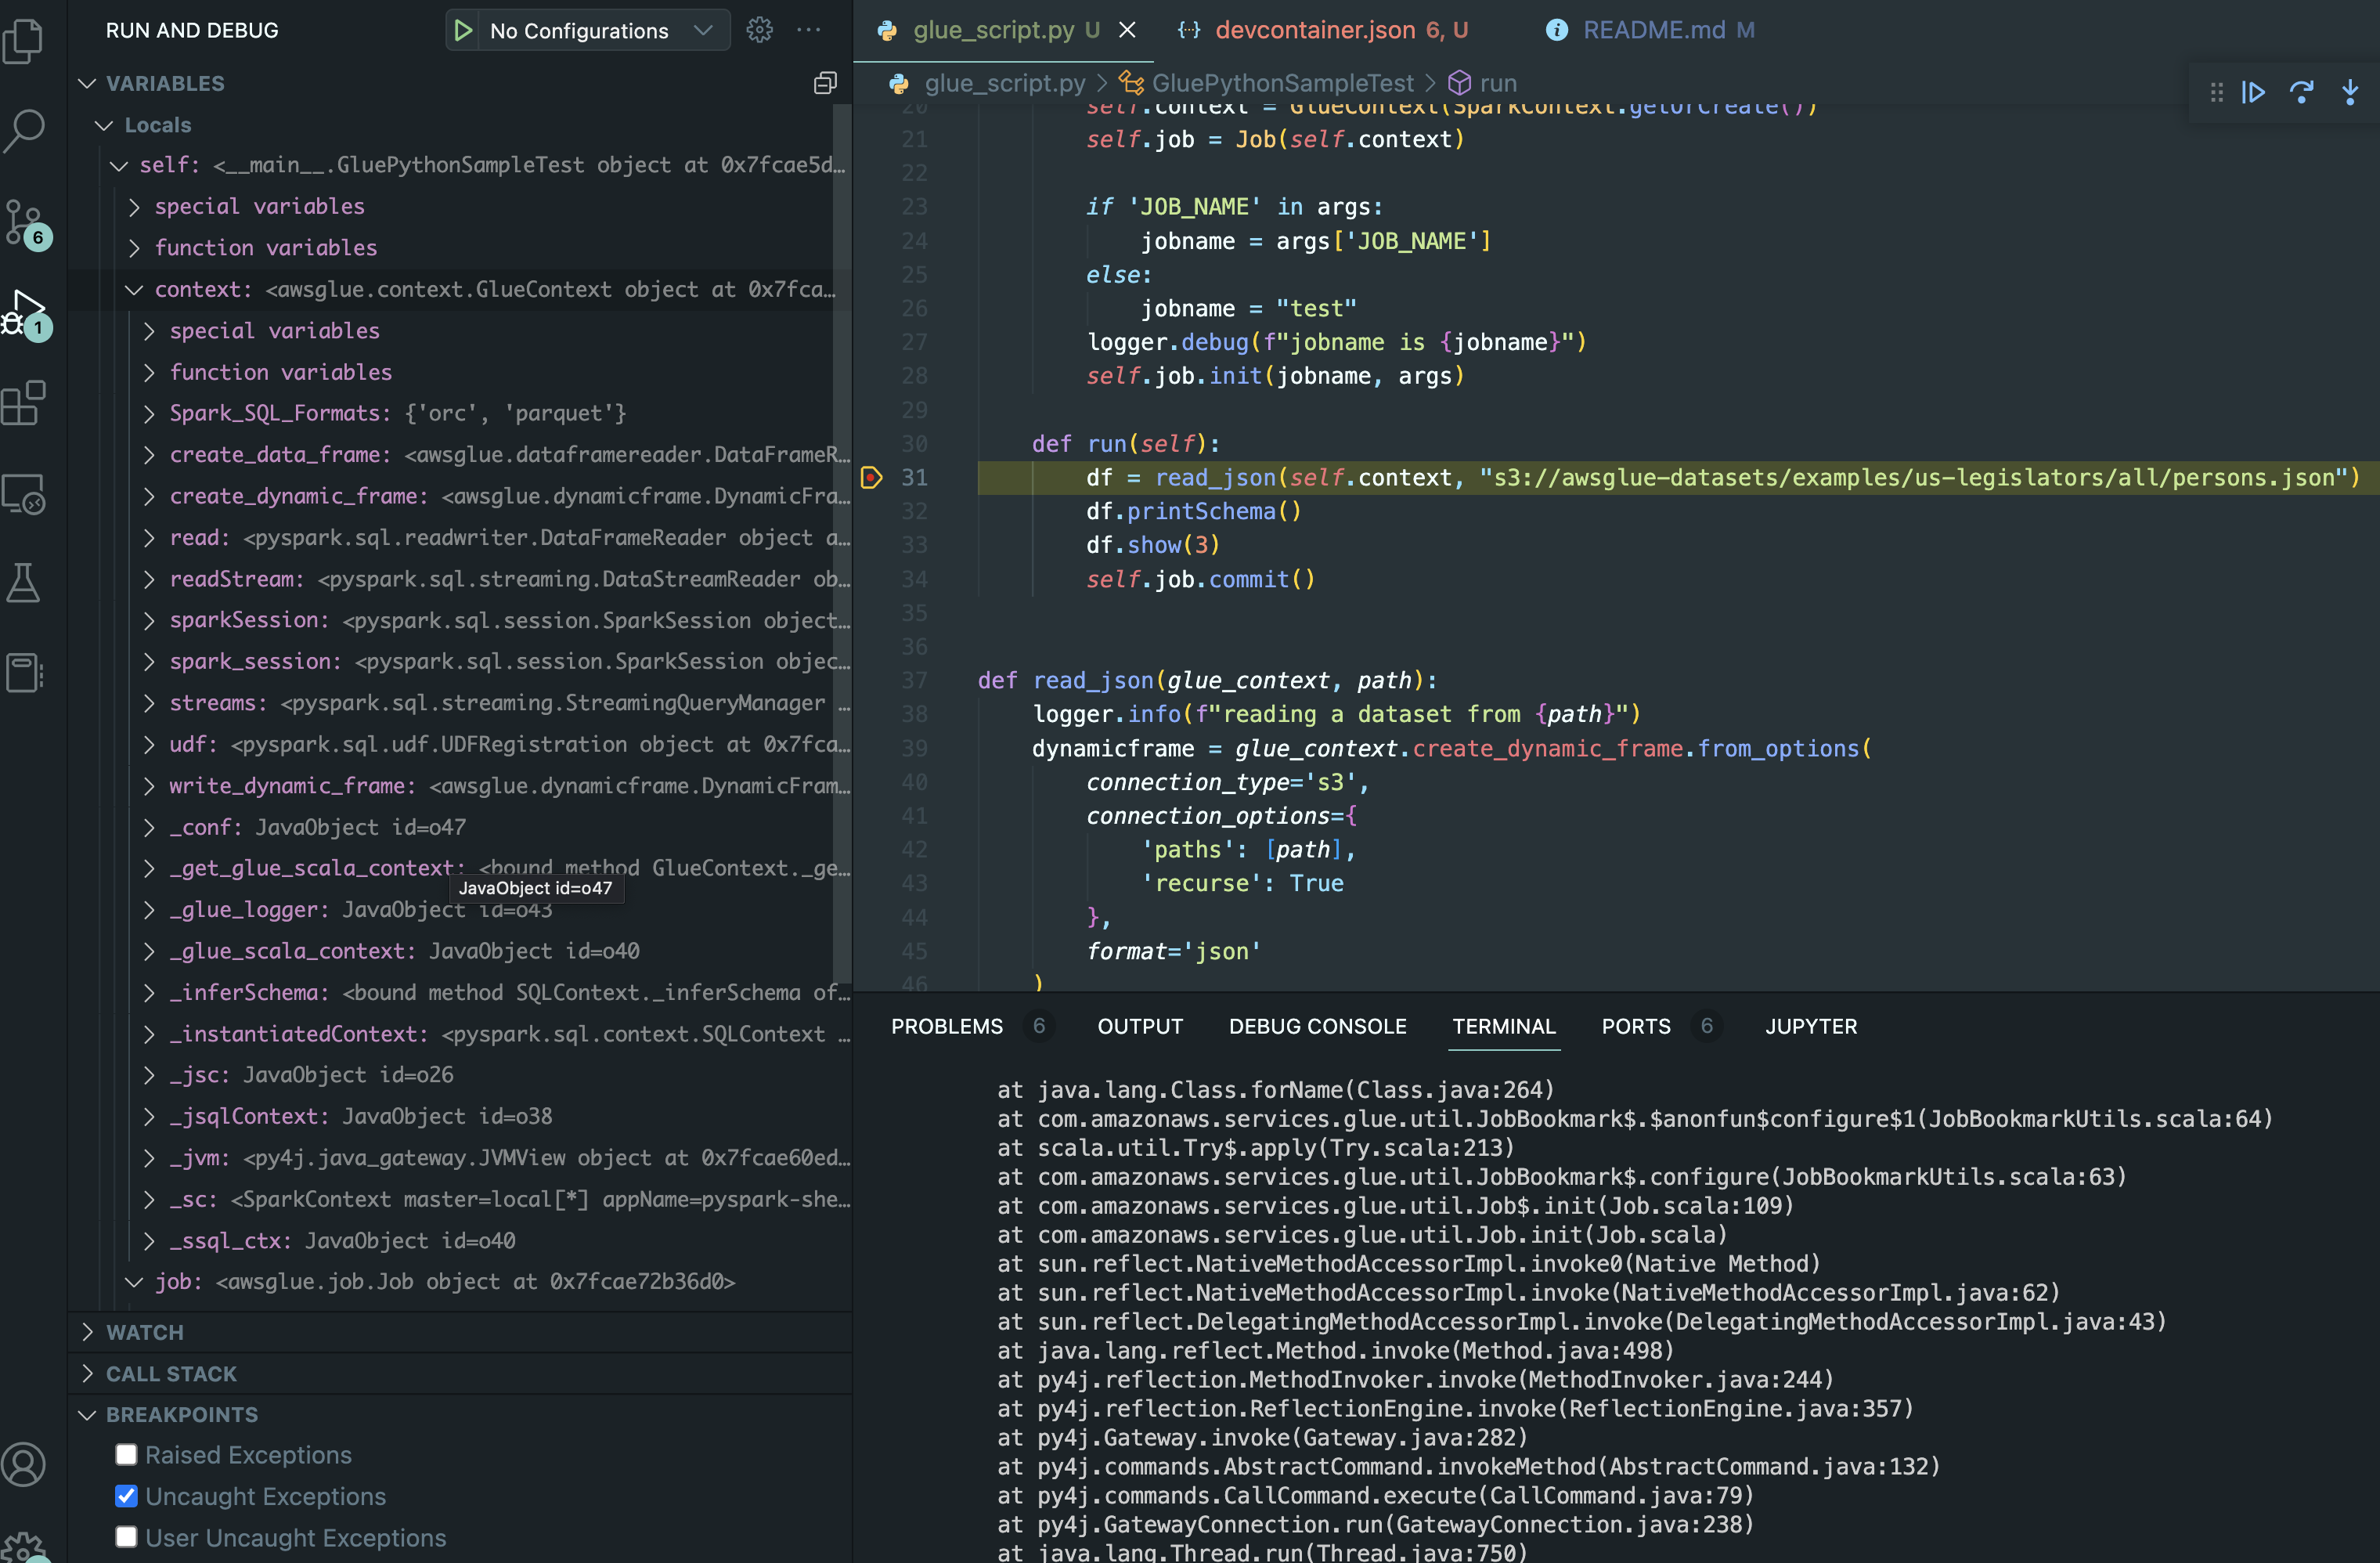Switch to the DEBUG CONSOLE tab

tap(1317, 1026)
